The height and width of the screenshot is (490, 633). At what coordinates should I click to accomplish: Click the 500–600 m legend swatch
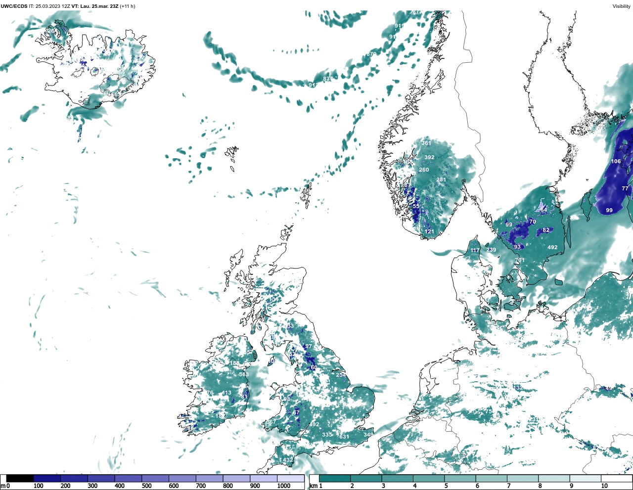tap(155, 479)
